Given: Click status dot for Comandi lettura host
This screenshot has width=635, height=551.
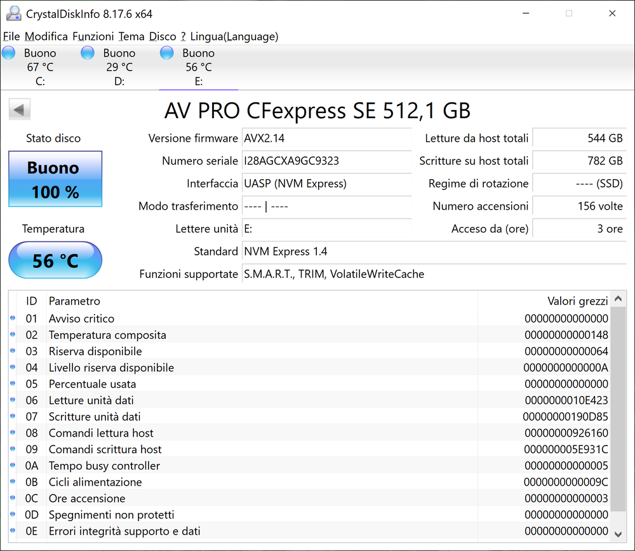Looking at the screenshot, I should pos(13,433).
